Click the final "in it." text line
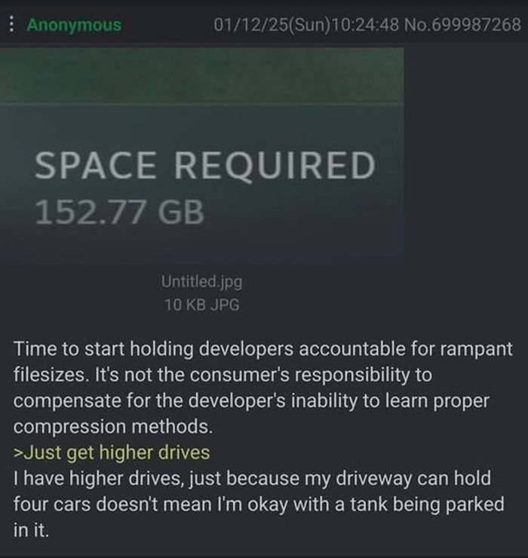The image size is (528, 558). pyautogui.click(x=31, y=529)
